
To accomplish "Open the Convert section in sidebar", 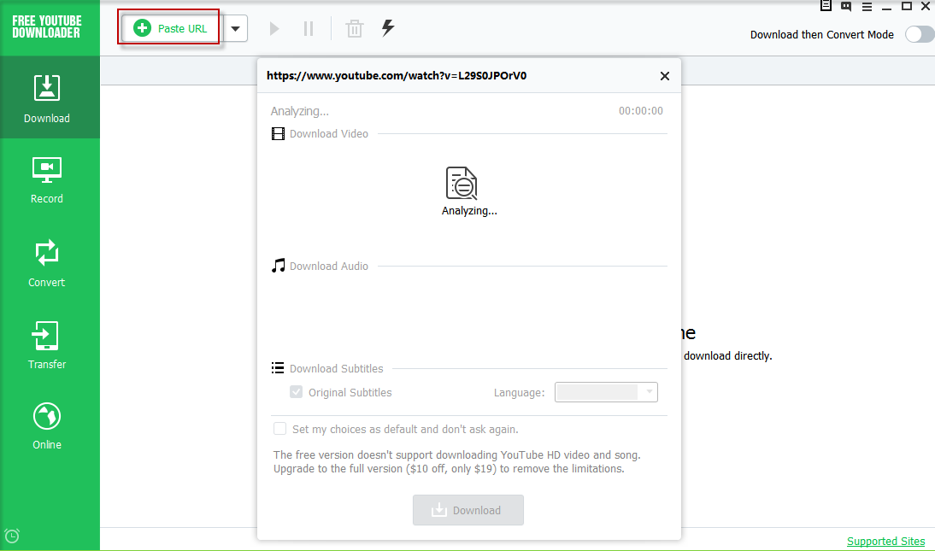I will coord(47,264).
